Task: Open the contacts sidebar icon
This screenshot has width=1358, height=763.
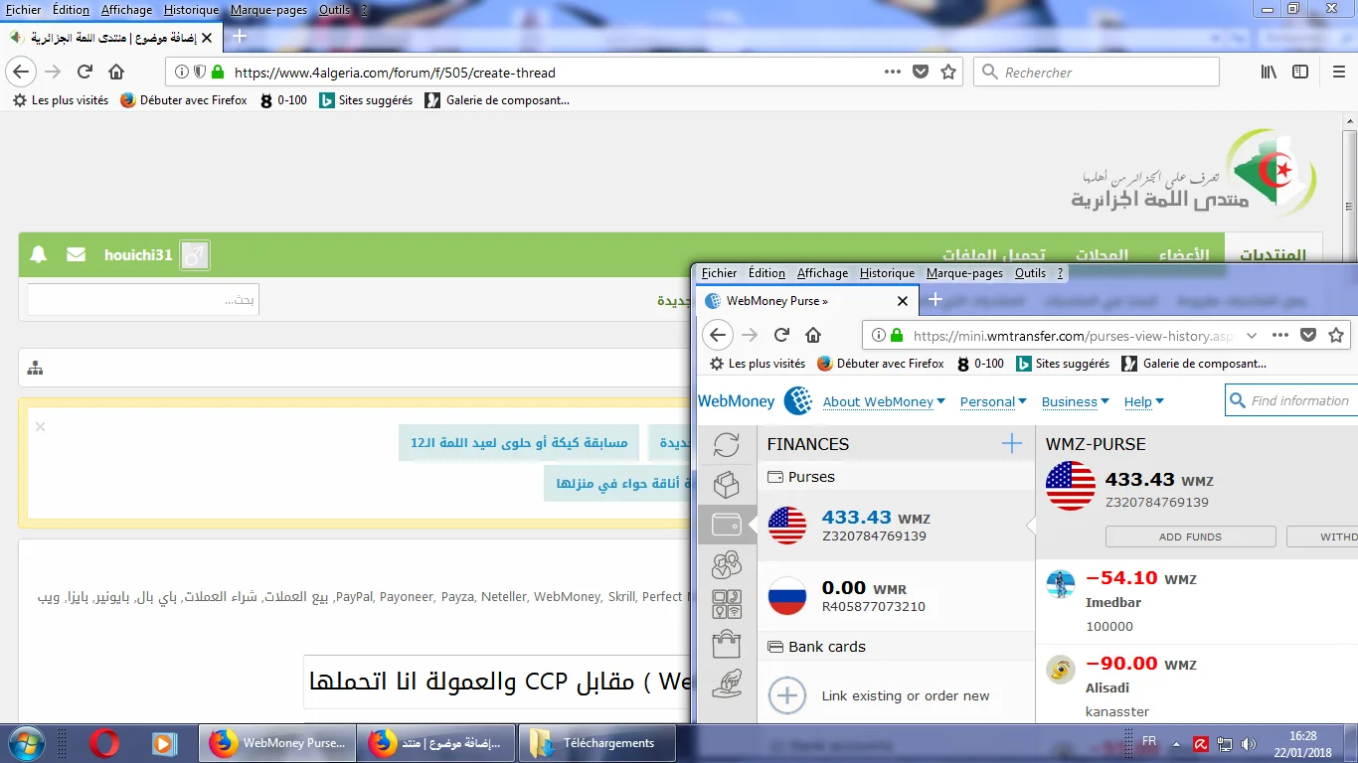Action: point(727,564)
